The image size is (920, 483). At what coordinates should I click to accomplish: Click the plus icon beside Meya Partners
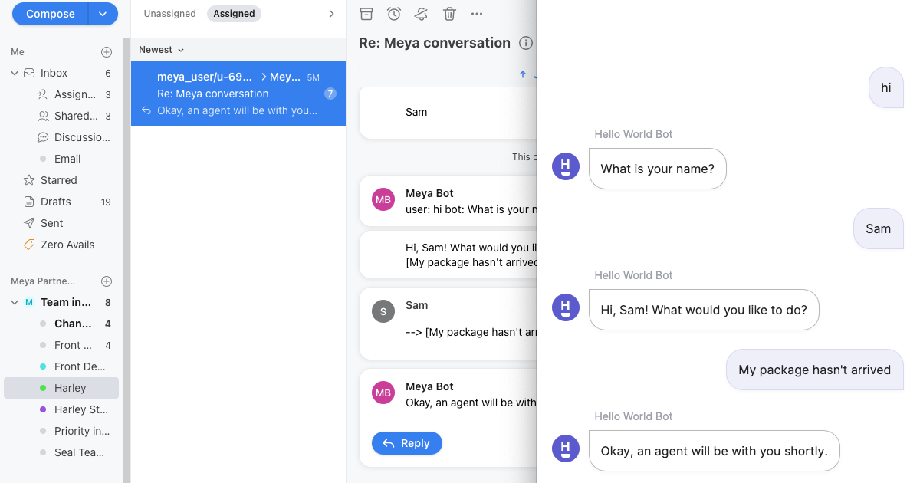107,281
